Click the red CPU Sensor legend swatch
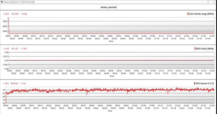This screenshot has height=114, width=217. (x=194, y=83)
